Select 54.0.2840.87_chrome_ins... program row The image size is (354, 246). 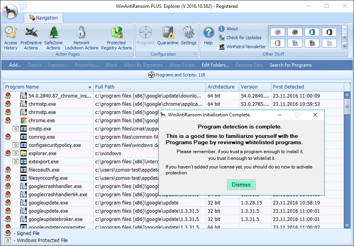click(173, 96)
